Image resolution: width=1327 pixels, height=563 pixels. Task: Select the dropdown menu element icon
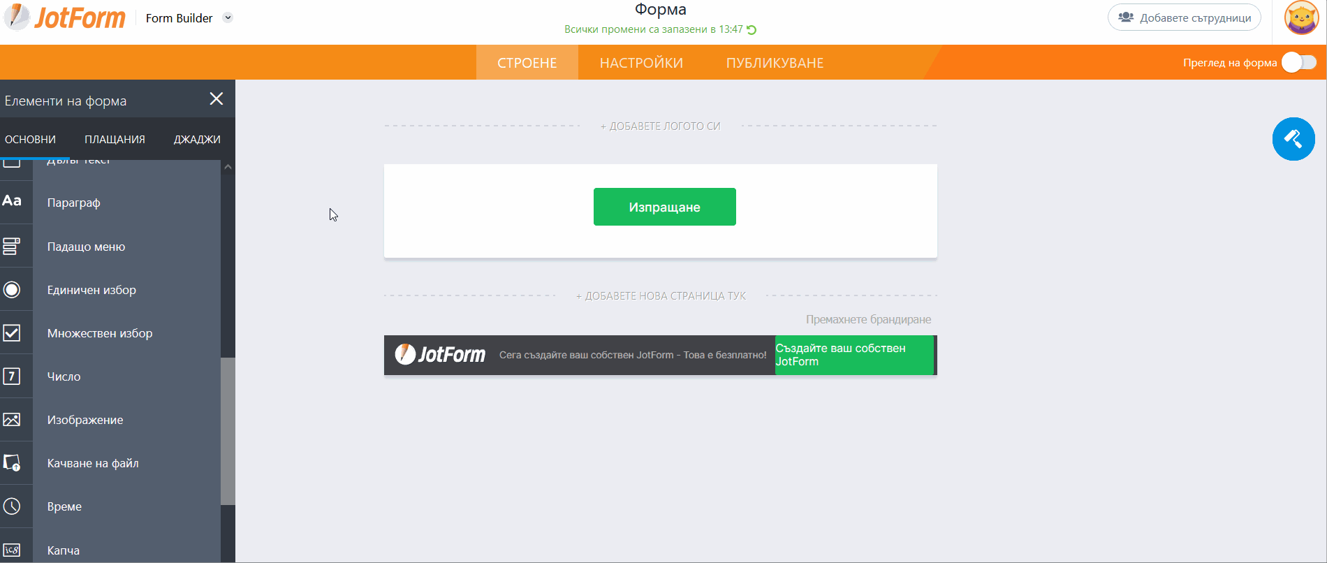[x=13, y=246]
